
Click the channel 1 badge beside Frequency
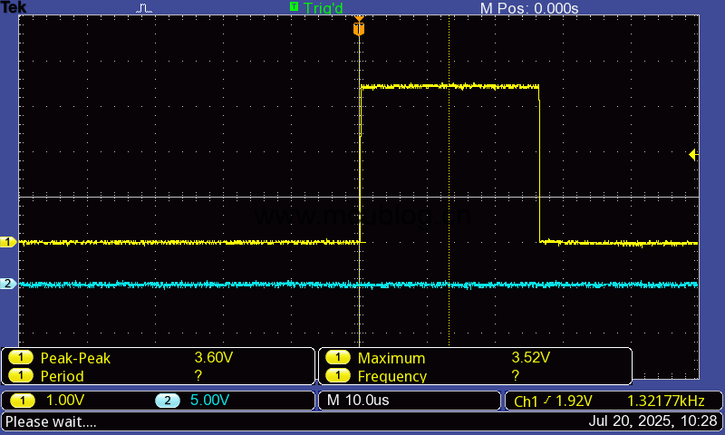pyautogui.click(x=337, y=376)
